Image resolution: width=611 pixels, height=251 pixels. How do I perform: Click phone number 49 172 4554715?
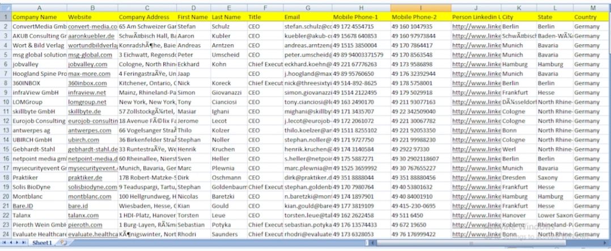pos(362,27)
